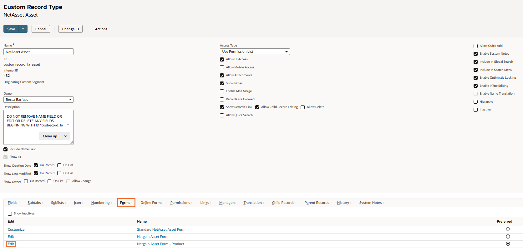Expand the Clean up options chevron
Screen dimensions: 523x251
pyautogui.click(x=66, y=136)
